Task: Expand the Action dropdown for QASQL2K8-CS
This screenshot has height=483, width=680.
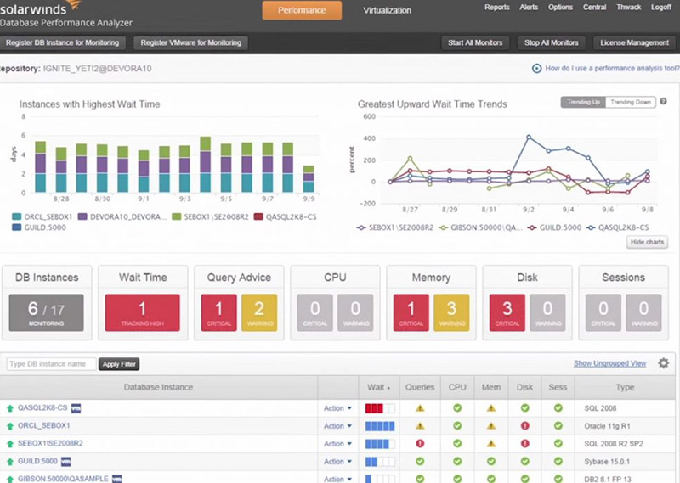Action: 337,408
